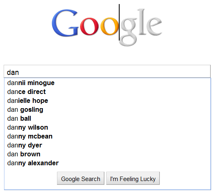Screen dimensions: 215x194
Task: Select the 'dan brown' suggestion
Action: coord(107,154)
